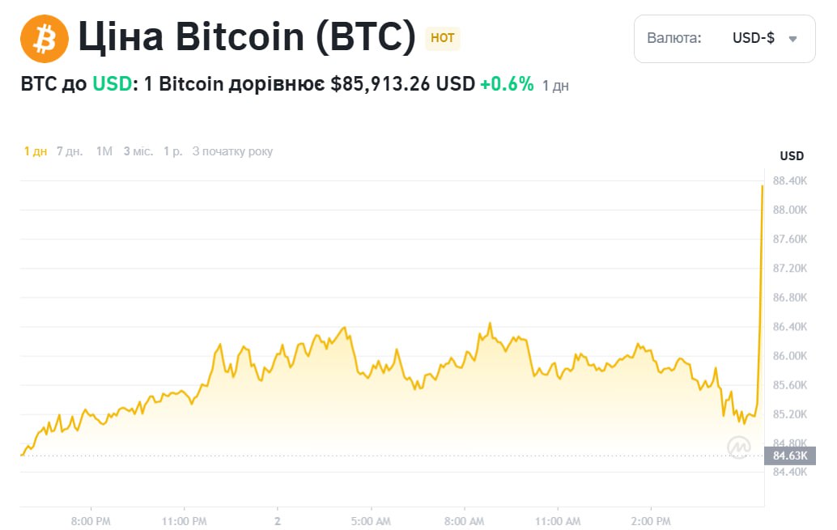Image resolution: width=837 pixels, height=530 pixels.
Task: Click the date marker 2 on the time axis
Action: (278, 521)
